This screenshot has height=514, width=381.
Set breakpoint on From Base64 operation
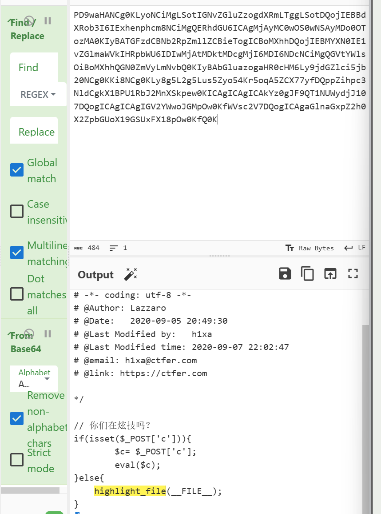pyautogui.click(x=48, y=333)
